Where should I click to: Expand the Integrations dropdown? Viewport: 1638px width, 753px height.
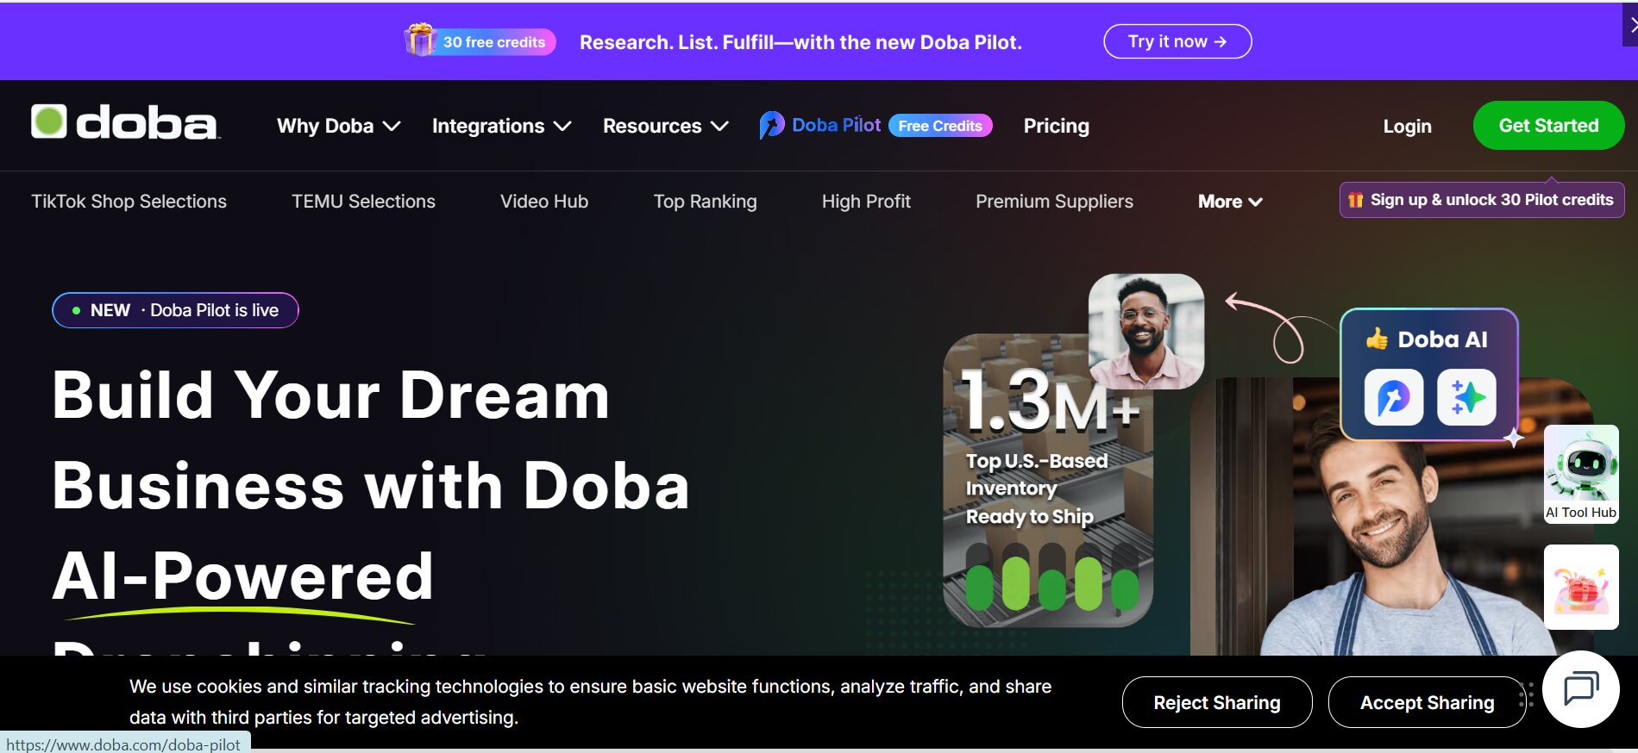click(x=502, y=126)
